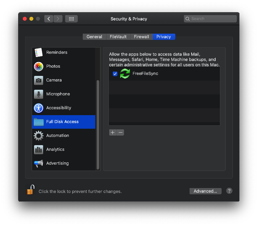This screenshot has height=226, width=258.
Task: Click the Advanced... button
Action: [x=205, y=191]
